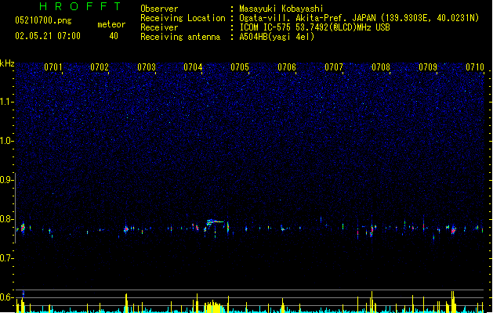This screenshot has width=493, height=313.
Task: Click the long meteor echo trail after 0704
Action: pyautogui.click(x=215, y=222)
